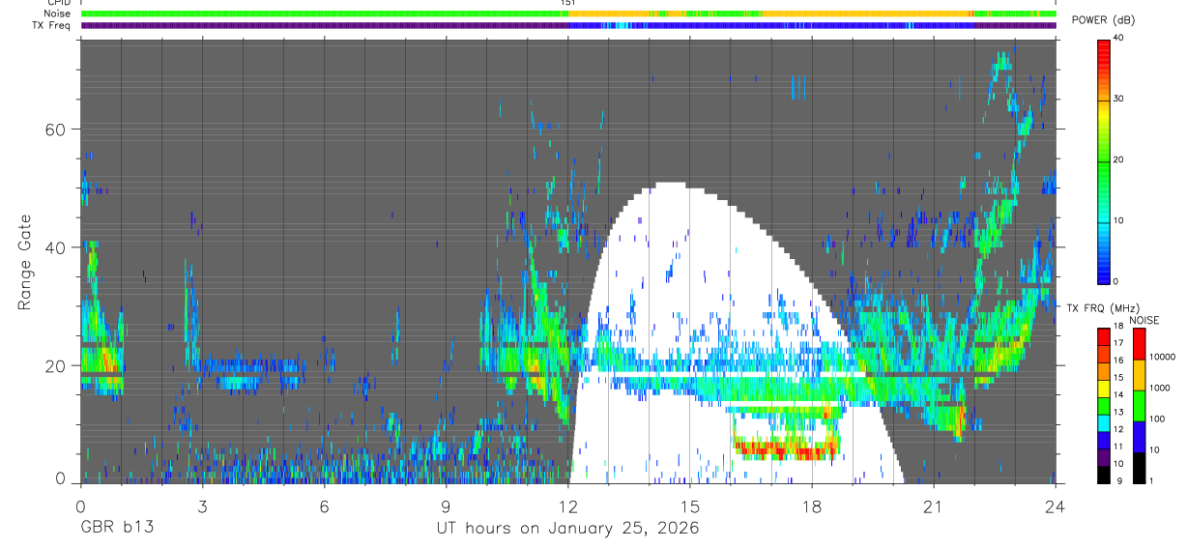
Task: Click the 17 label on the TX FRQ legend
Action: [1118, 343]
